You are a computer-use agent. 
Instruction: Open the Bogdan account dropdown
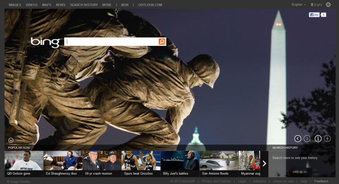[x=298, y=4]
